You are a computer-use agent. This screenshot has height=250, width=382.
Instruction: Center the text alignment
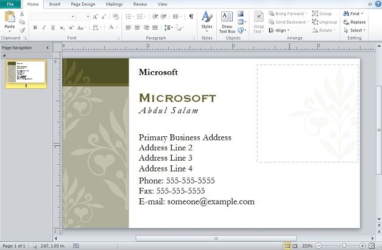137,27
